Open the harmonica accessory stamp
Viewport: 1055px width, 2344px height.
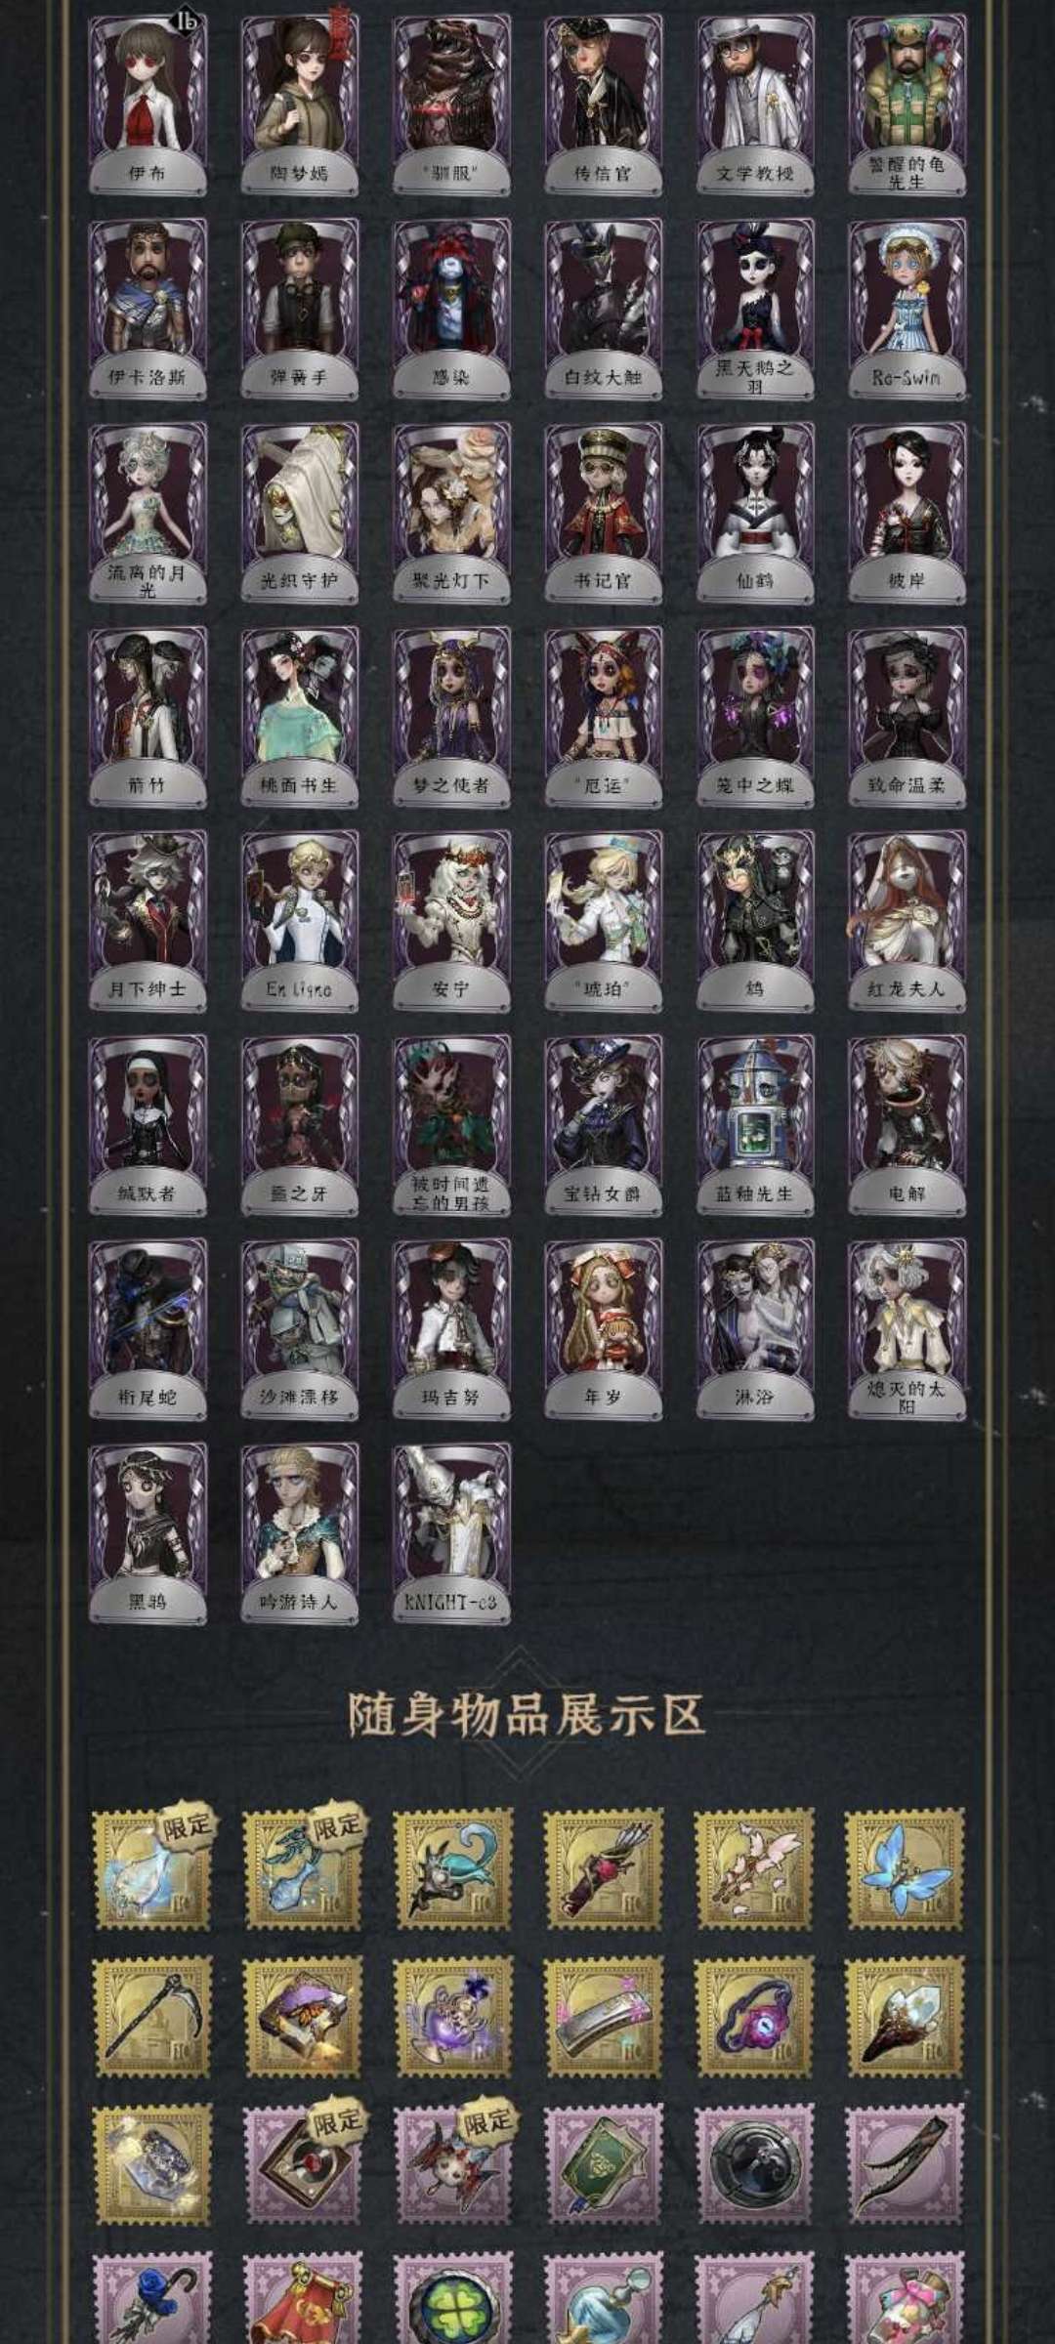tap(604, 2017)
